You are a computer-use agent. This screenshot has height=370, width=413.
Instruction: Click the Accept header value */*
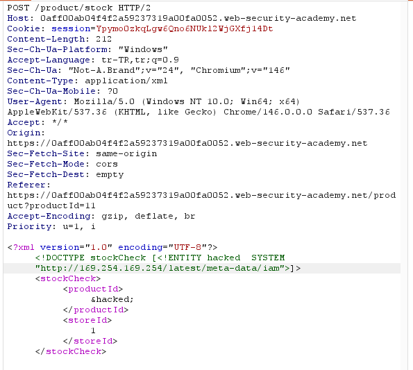click(60, 122)
